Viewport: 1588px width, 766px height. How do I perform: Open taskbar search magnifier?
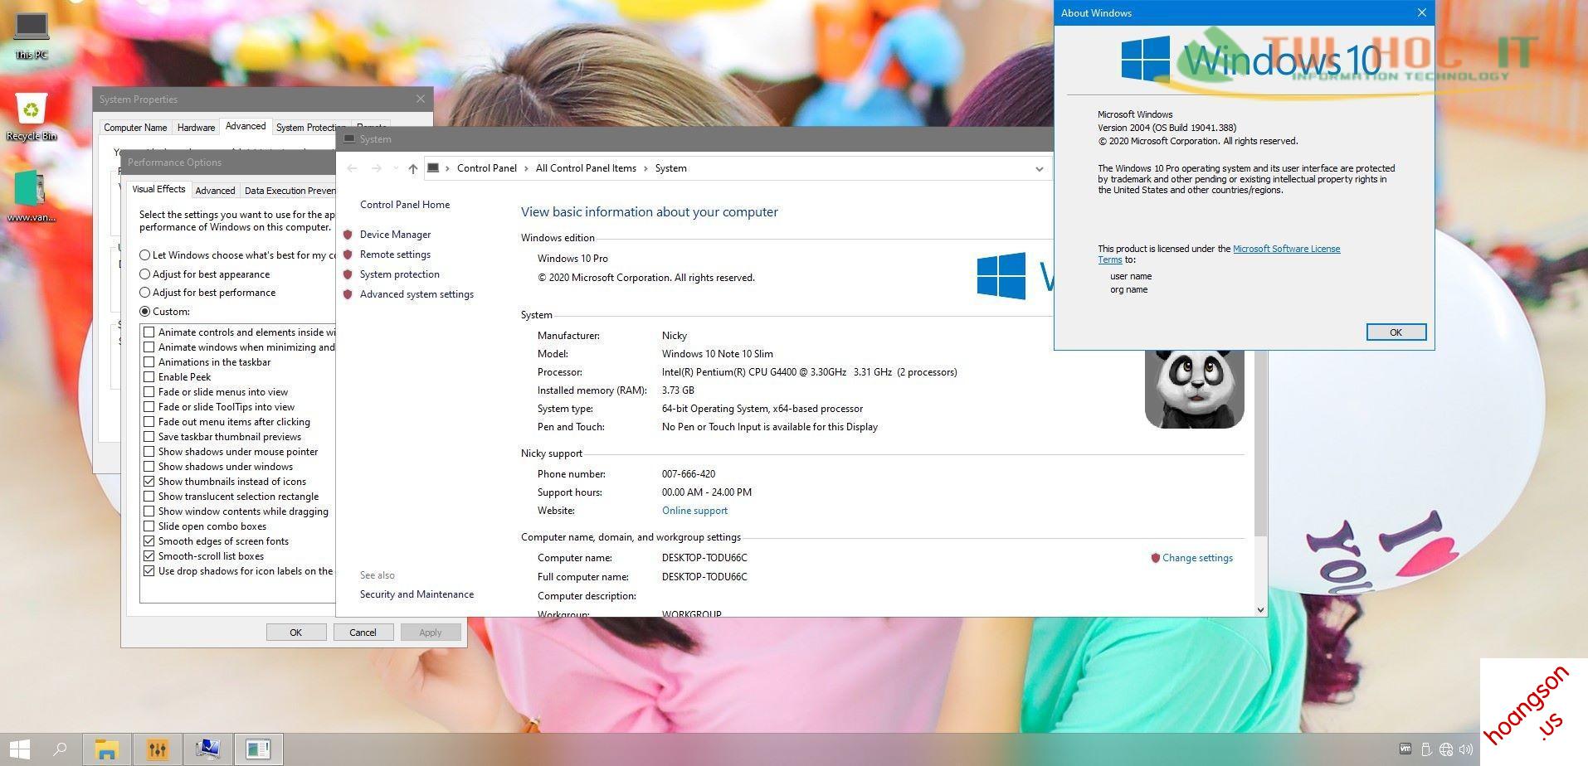pyautogui.click(x=60, y=749)
